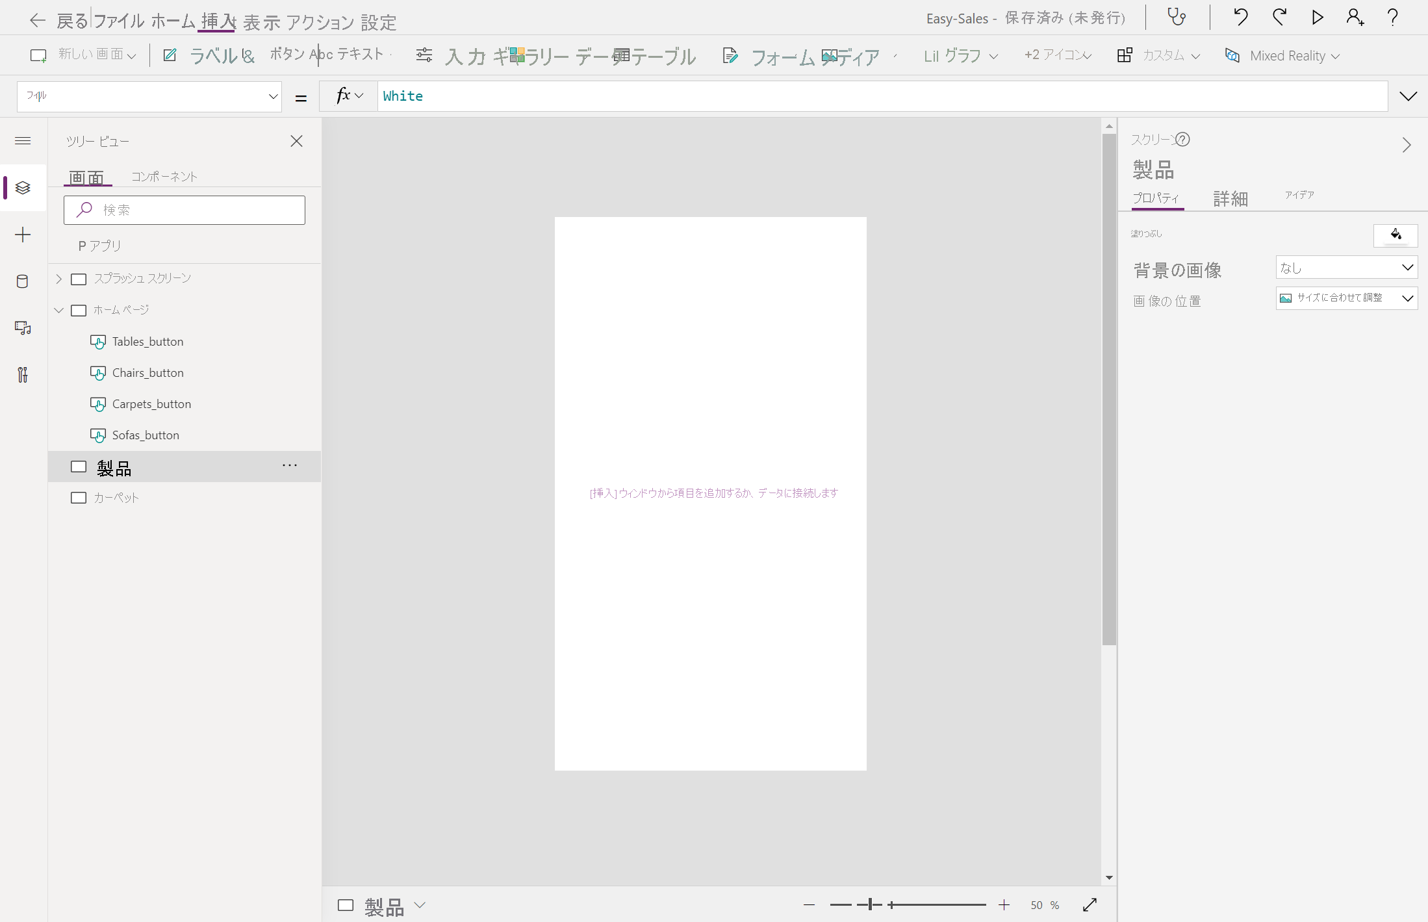Screen dimensions: 1428x922
Task: Open the 背景の画像 dropdown
Action: click(x=1346, y=268)
